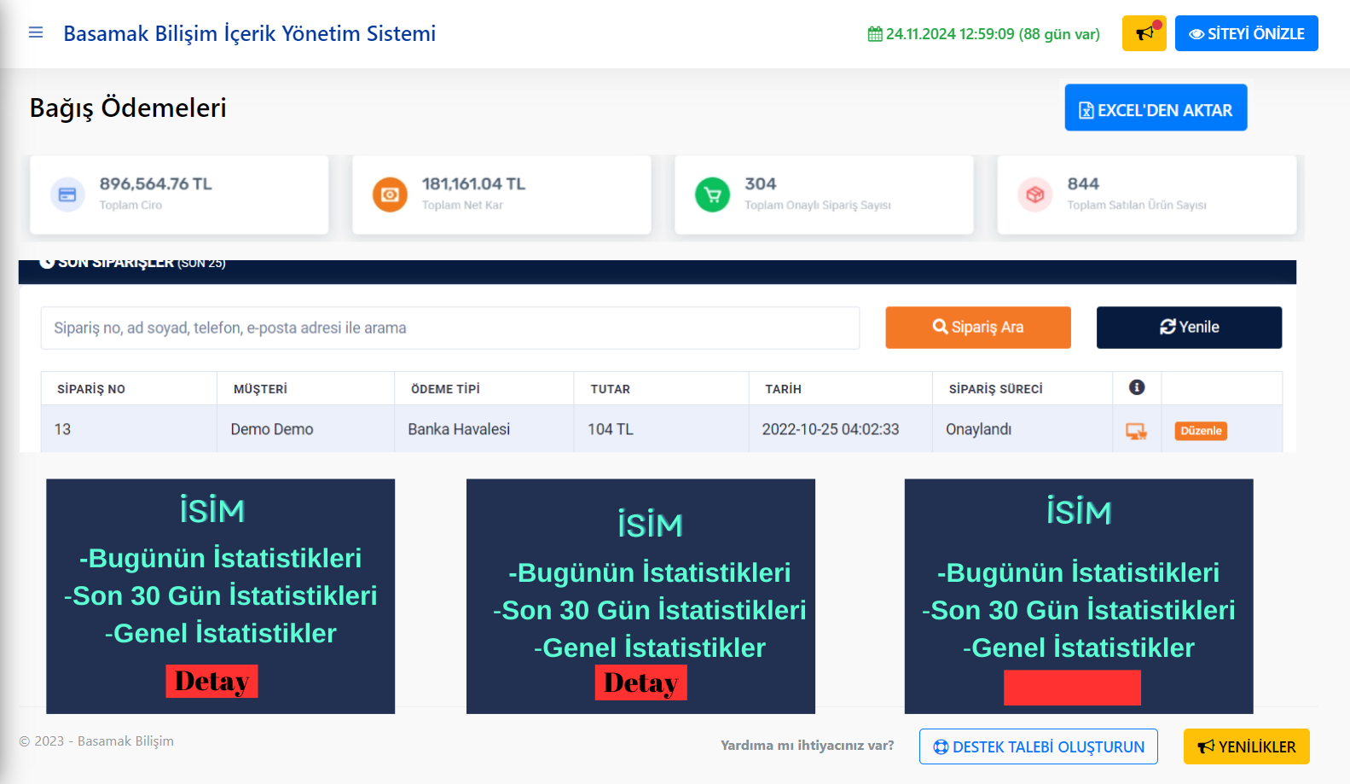Open Detay on the first İSİM card

click(x=211, y=681)
